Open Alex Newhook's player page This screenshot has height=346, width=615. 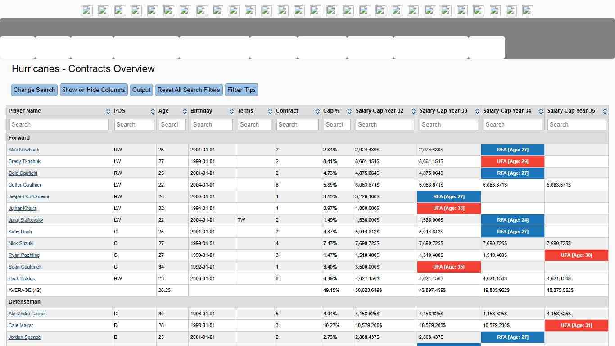coord(24,150)
